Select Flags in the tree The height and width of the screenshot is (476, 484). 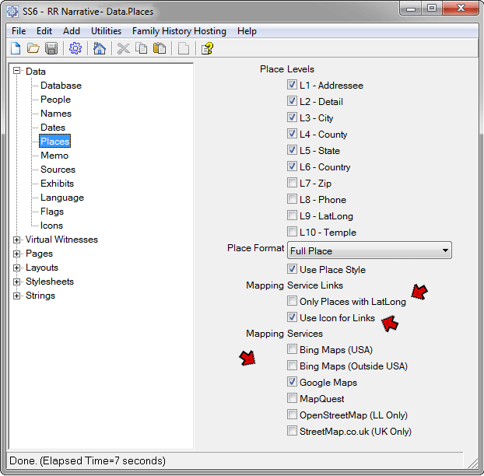(52, 212)
